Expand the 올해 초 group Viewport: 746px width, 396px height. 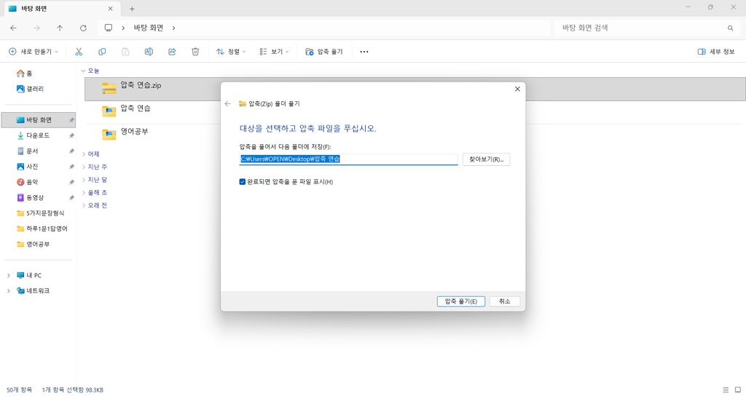point(84,192)
